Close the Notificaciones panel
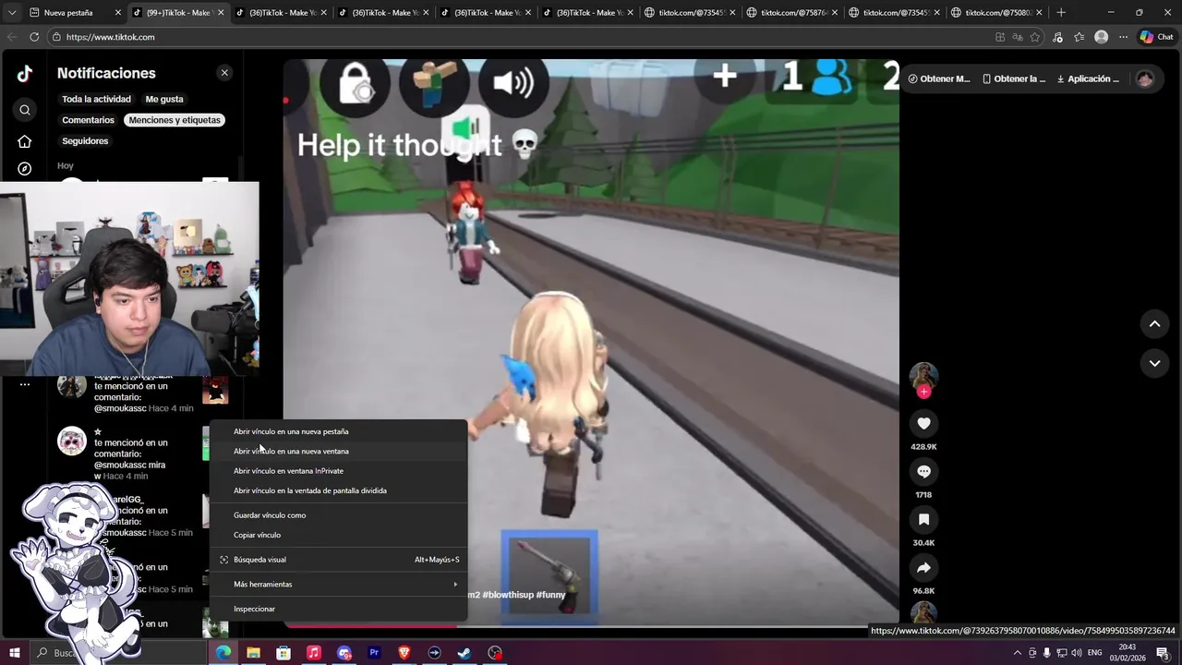 tap(224, 73)
